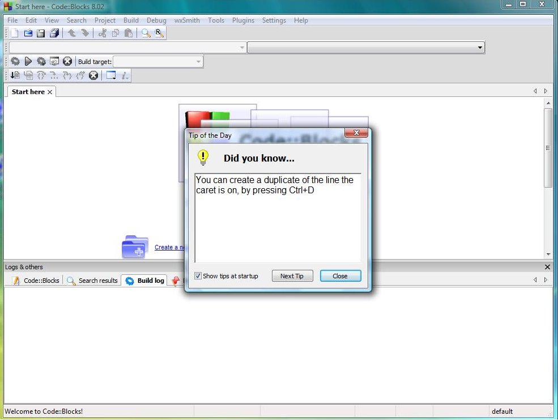The width and height of the screenshot is (558, 420).
Task: Close the Tip of the Day dialog
Action: (356, 133)
